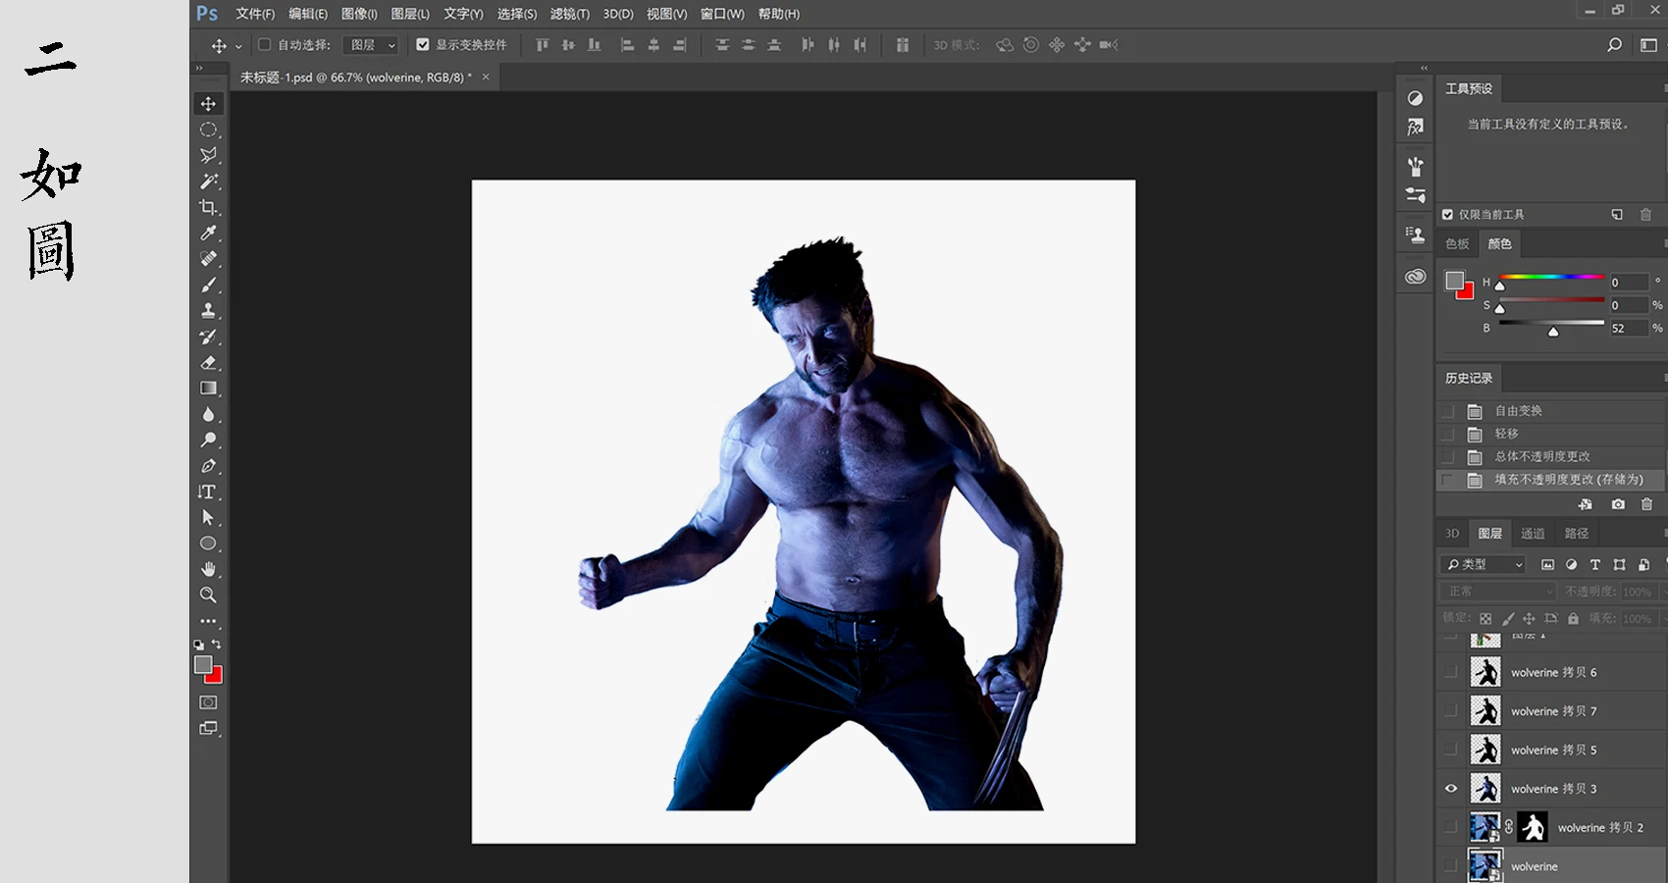Screen dimensions: 1668x883
Task: Delete current history state trash icon
Action: point(1647,504)
